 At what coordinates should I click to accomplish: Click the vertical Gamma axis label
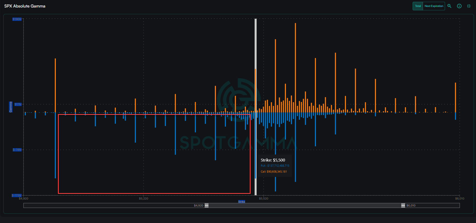tap(11, 107)
